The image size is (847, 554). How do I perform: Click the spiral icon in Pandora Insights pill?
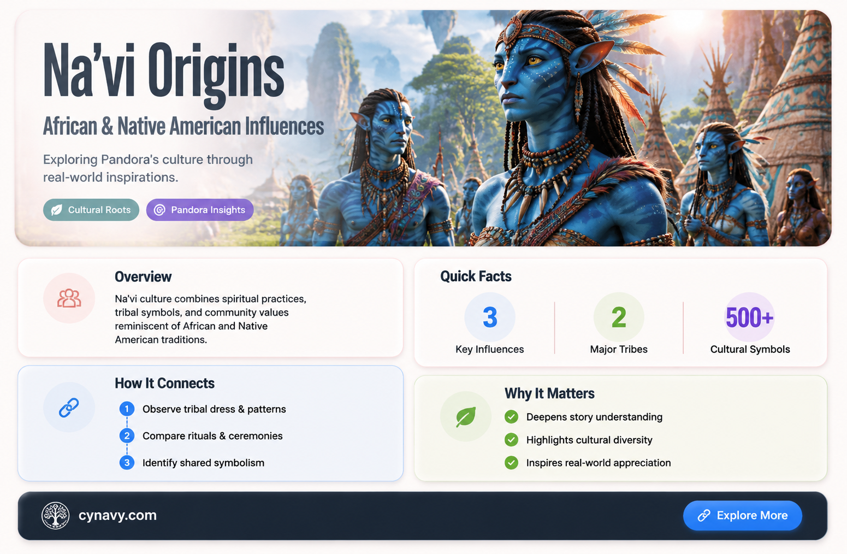tap(159, 210)
